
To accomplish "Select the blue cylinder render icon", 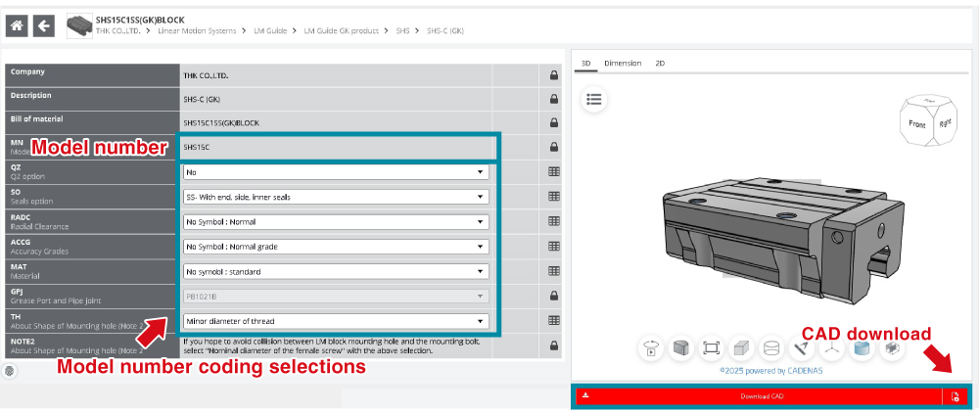I will click(x=862, y=348).
